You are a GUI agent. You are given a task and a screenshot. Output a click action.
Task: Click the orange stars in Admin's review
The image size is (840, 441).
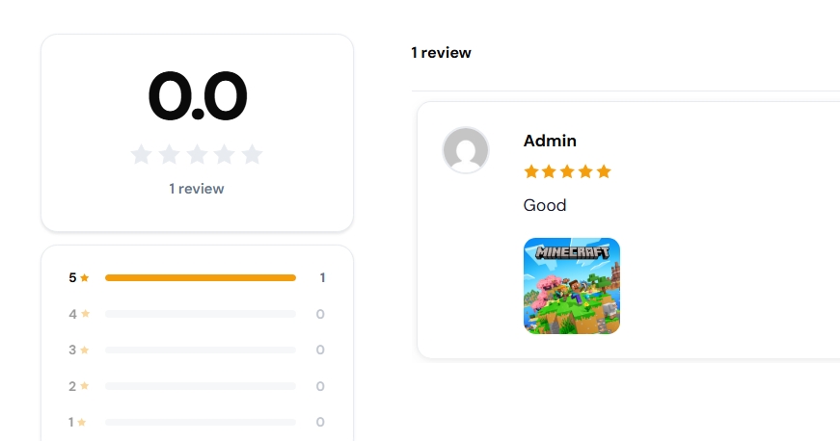click(x=567, y=171)
